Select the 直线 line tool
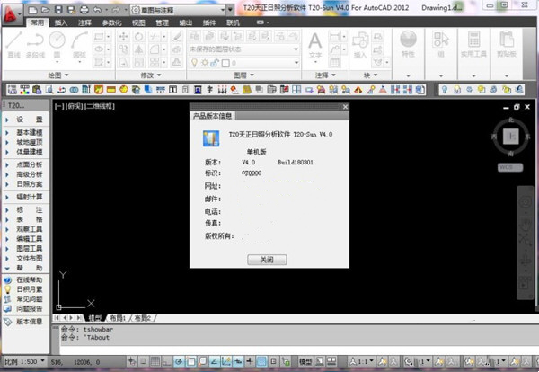This screenshot has width=539, height=372. pos(14,45)
